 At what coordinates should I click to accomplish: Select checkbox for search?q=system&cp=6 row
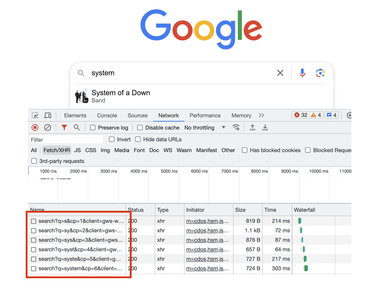34,269
